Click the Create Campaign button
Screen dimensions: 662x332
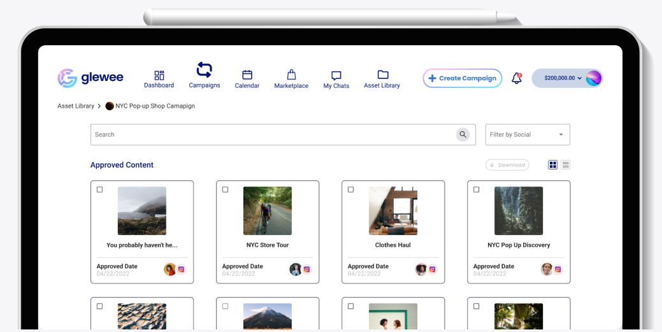tap(463, 78)
